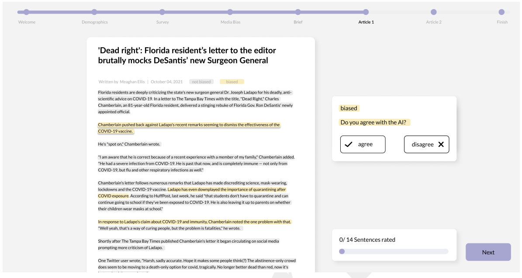Click the Media Bias step indicator dot
This screenshot has width=522, height=278.
230,13
